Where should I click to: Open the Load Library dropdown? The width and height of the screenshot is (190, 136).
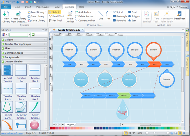37,12
